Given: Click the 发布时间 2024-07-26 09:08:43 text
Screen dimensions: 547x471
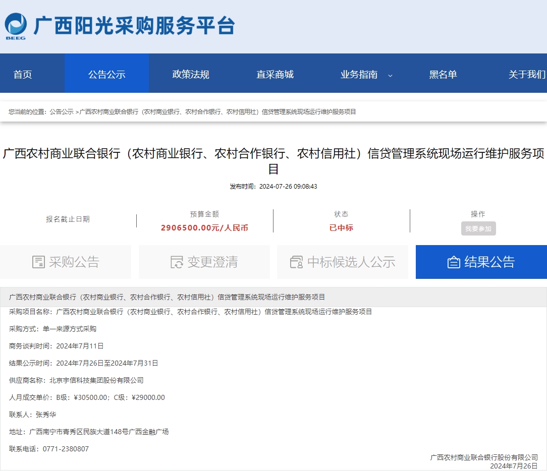Looking at the screenshot, I should click(273, 186).
